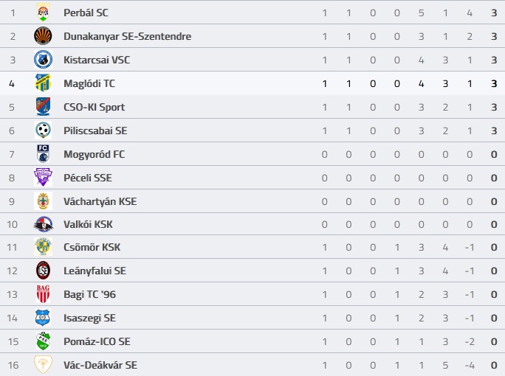The width and height of the screenshot is (505, 376).
Task: Click the Maglódi TC yellow-blue striped crest
Action: click(x=43, y=83)
